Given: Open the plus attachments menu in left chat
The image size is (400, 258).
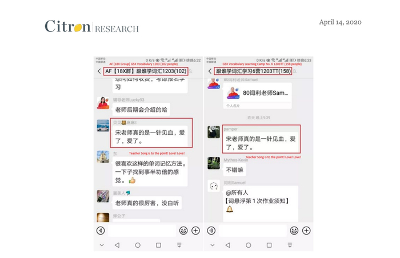Looking at the screenshot, I should pos(195,231).
